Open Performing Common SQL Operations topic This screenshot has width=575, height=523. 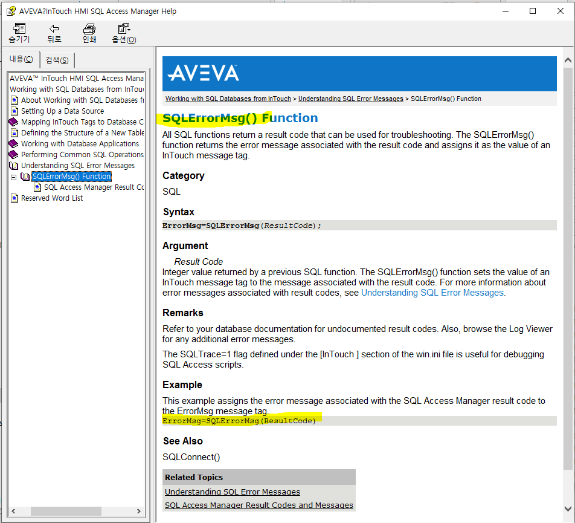point(82,155)
